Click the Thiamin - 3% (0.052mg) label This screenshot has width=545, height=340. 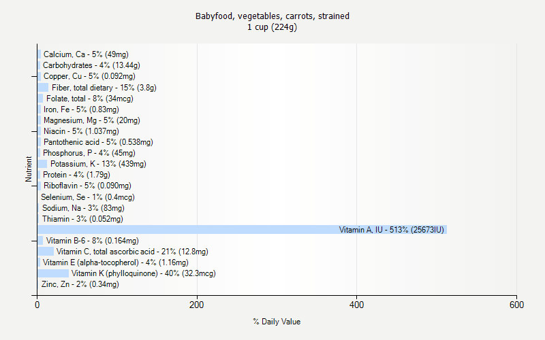click(x=82, y=219)
